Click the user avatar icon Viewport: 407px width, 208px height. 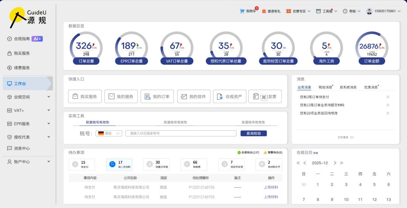click(x=369, y=11)
